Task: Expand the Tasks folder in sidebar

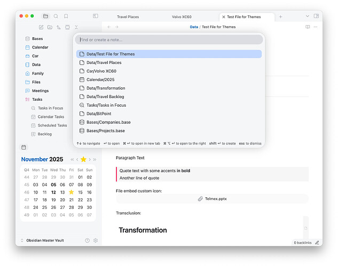Action: [37, 99]
